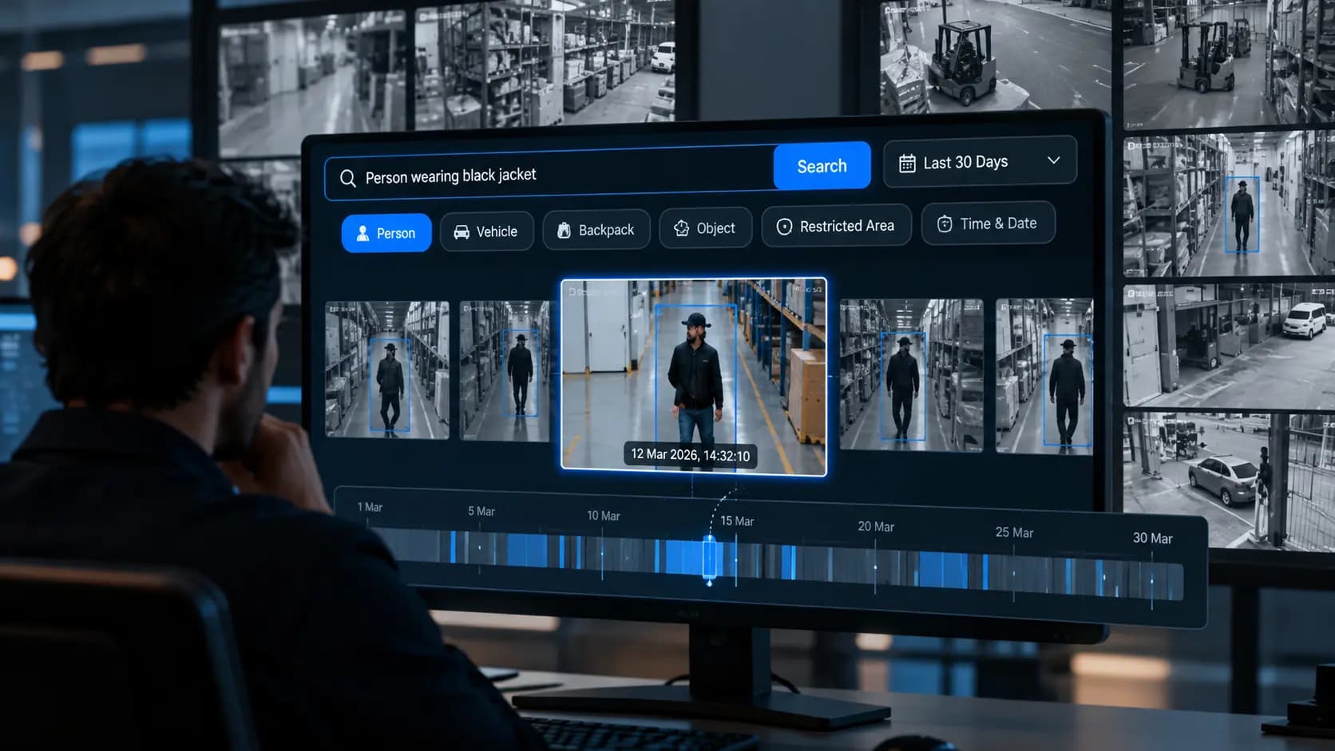Toggle the Time & Date filter chip
Image resolution: width=1335 pixels, height=751 pixels.
988,223
